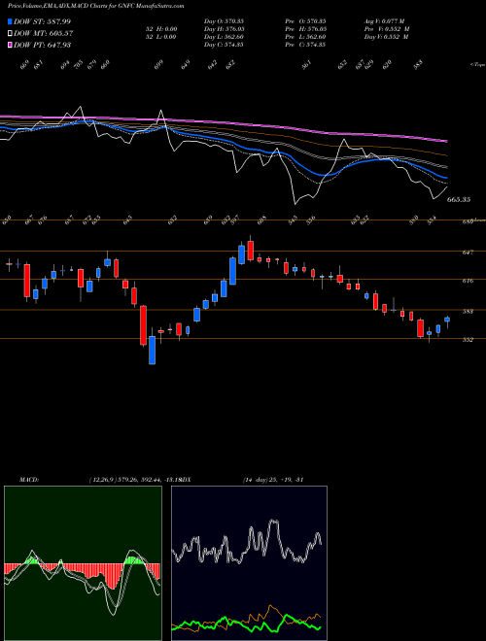Viewport: 486px width, 641px height.
Task: Click the blue DOW ST legend swatch
Action: (x=10, y=21)
